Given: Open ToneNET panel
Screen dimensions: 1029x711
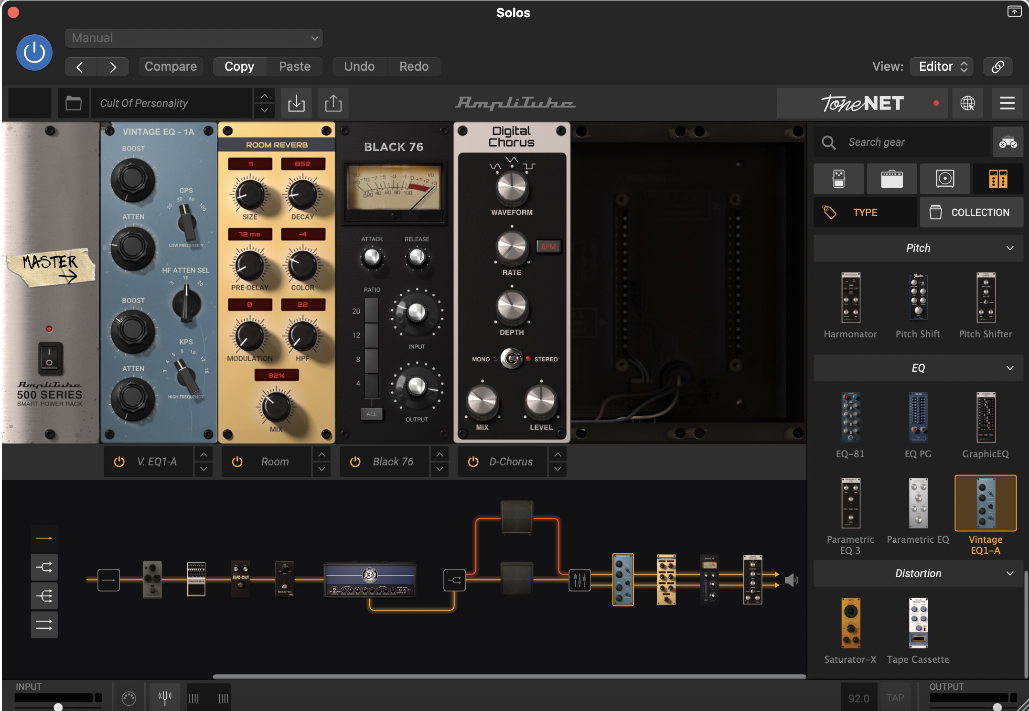Looking at the screenshot, I should coord(862,103).
